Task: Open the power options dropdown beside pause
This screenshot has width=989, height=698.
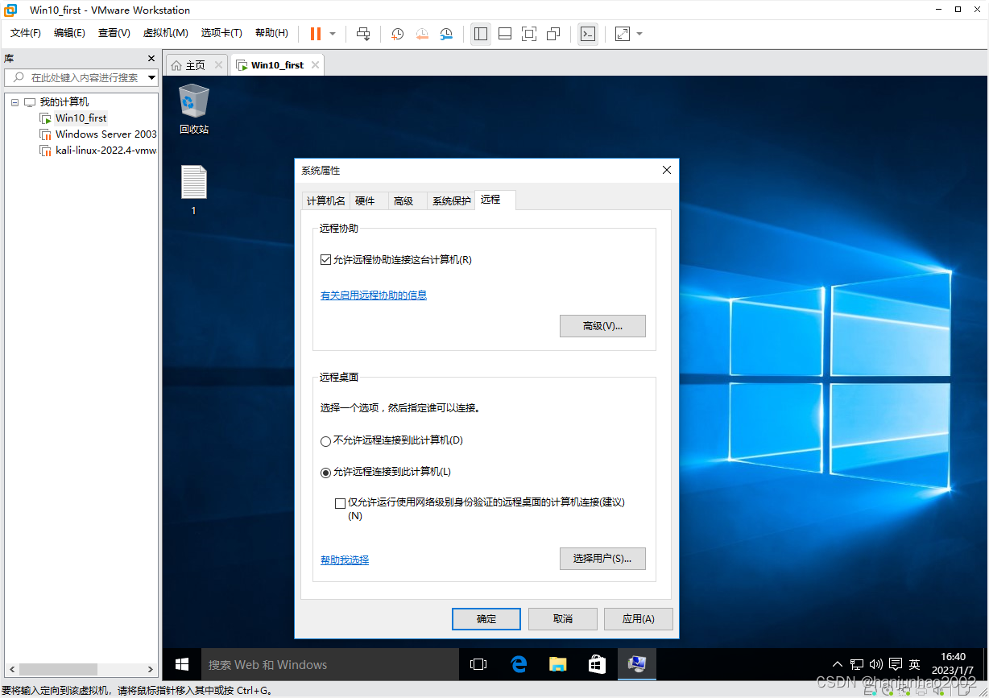Action: [x=333, y=34]
